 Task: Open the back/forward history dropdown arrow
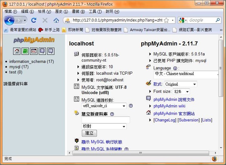point(25,21)
